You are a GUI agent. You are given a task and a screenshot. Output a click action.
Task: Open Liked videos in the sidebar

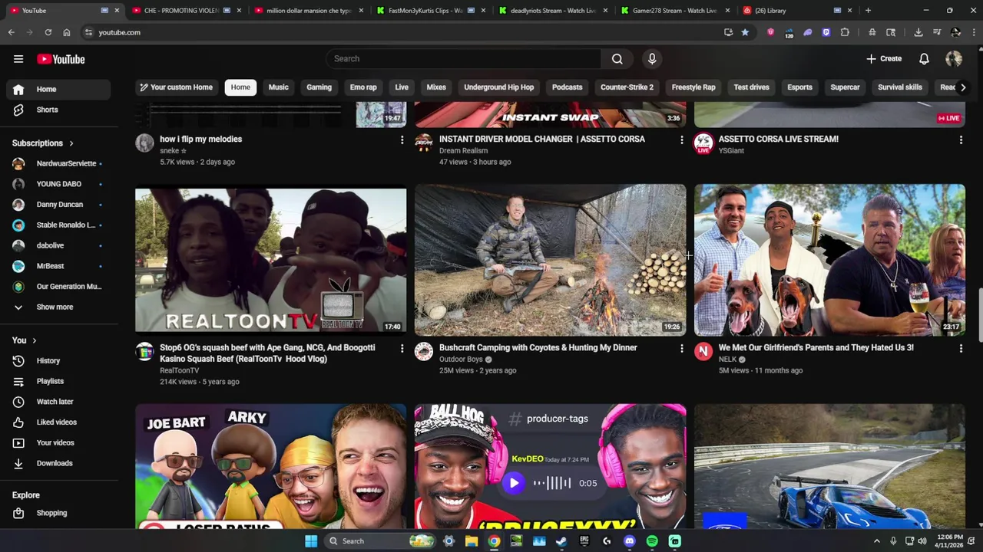click(x=58, y=422)
